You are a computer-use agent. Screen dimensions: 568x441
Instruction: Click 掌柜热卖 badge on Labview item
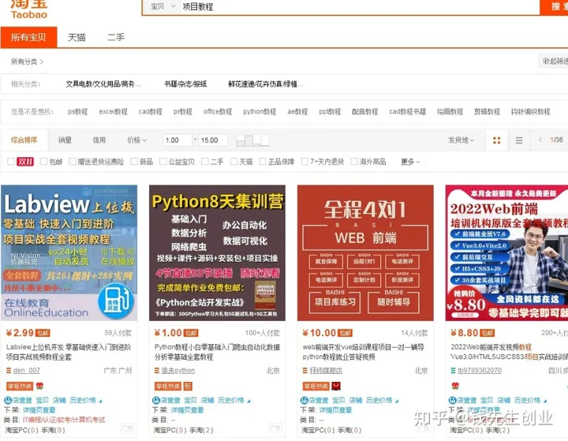coord(20,387)
